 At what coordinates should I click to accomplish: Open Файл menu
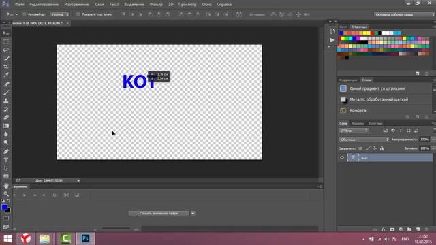click(x=19, y=5)
